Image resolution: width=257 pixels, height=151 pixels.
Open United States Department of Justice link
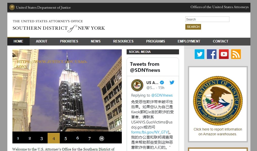tap(43, 7)
